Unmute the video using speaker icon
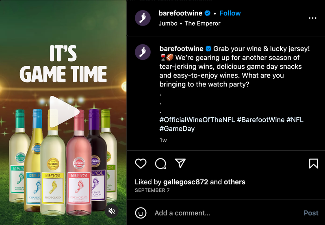Viewport: 325px width, 225px height. (111, 211)
